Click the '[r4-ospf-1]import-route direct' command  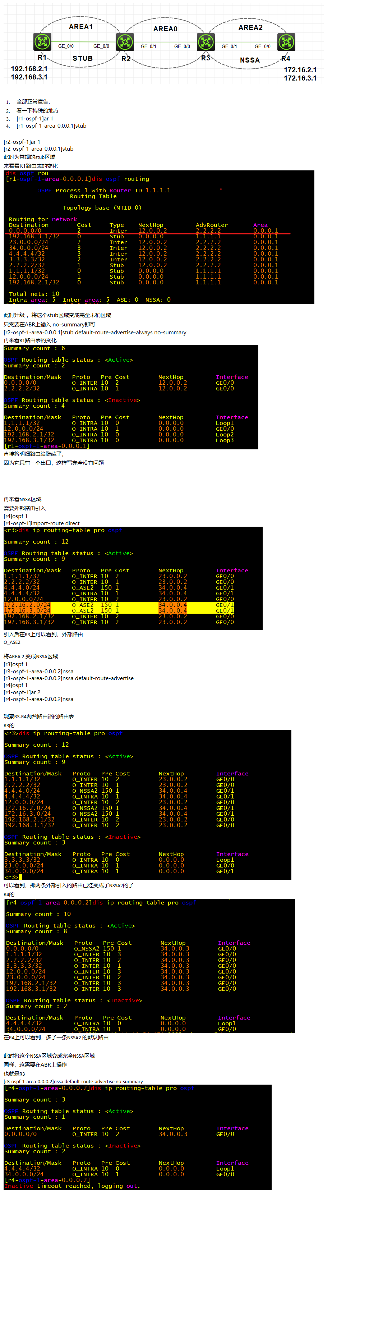pos(41,523)
